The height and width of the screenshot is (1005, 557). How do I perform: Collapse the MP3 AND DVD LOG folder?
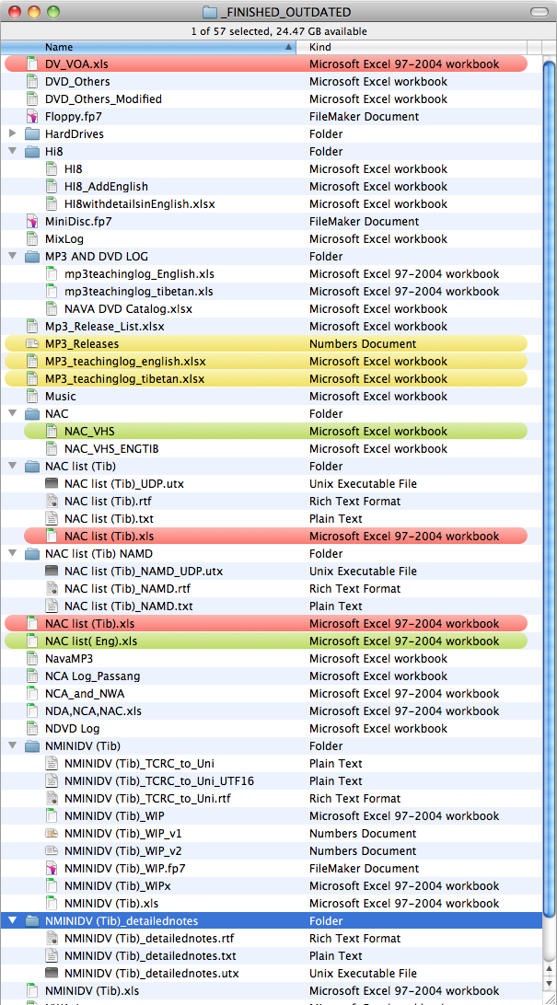[x=13, y=257]
